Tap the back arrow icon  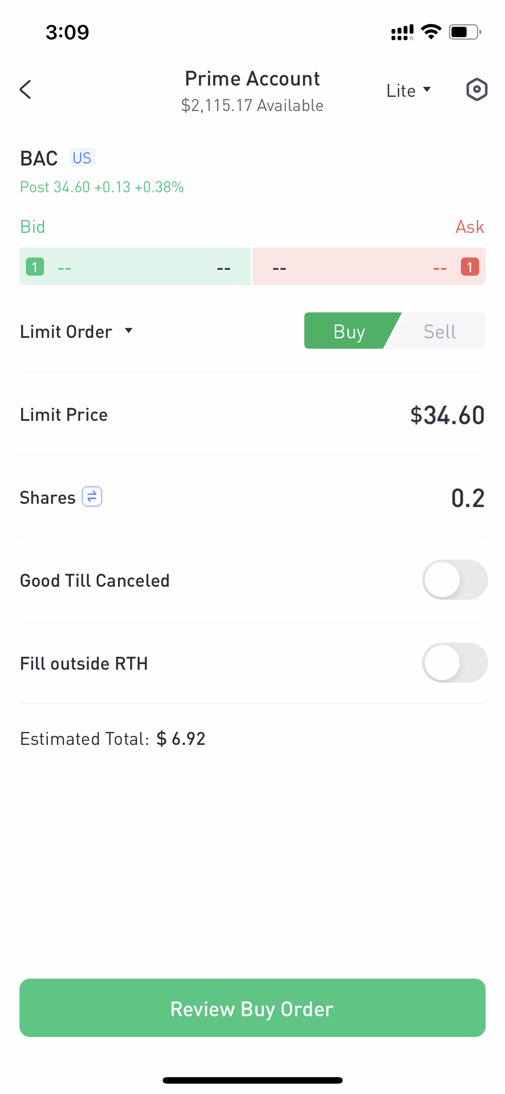[x=26, y=89]
